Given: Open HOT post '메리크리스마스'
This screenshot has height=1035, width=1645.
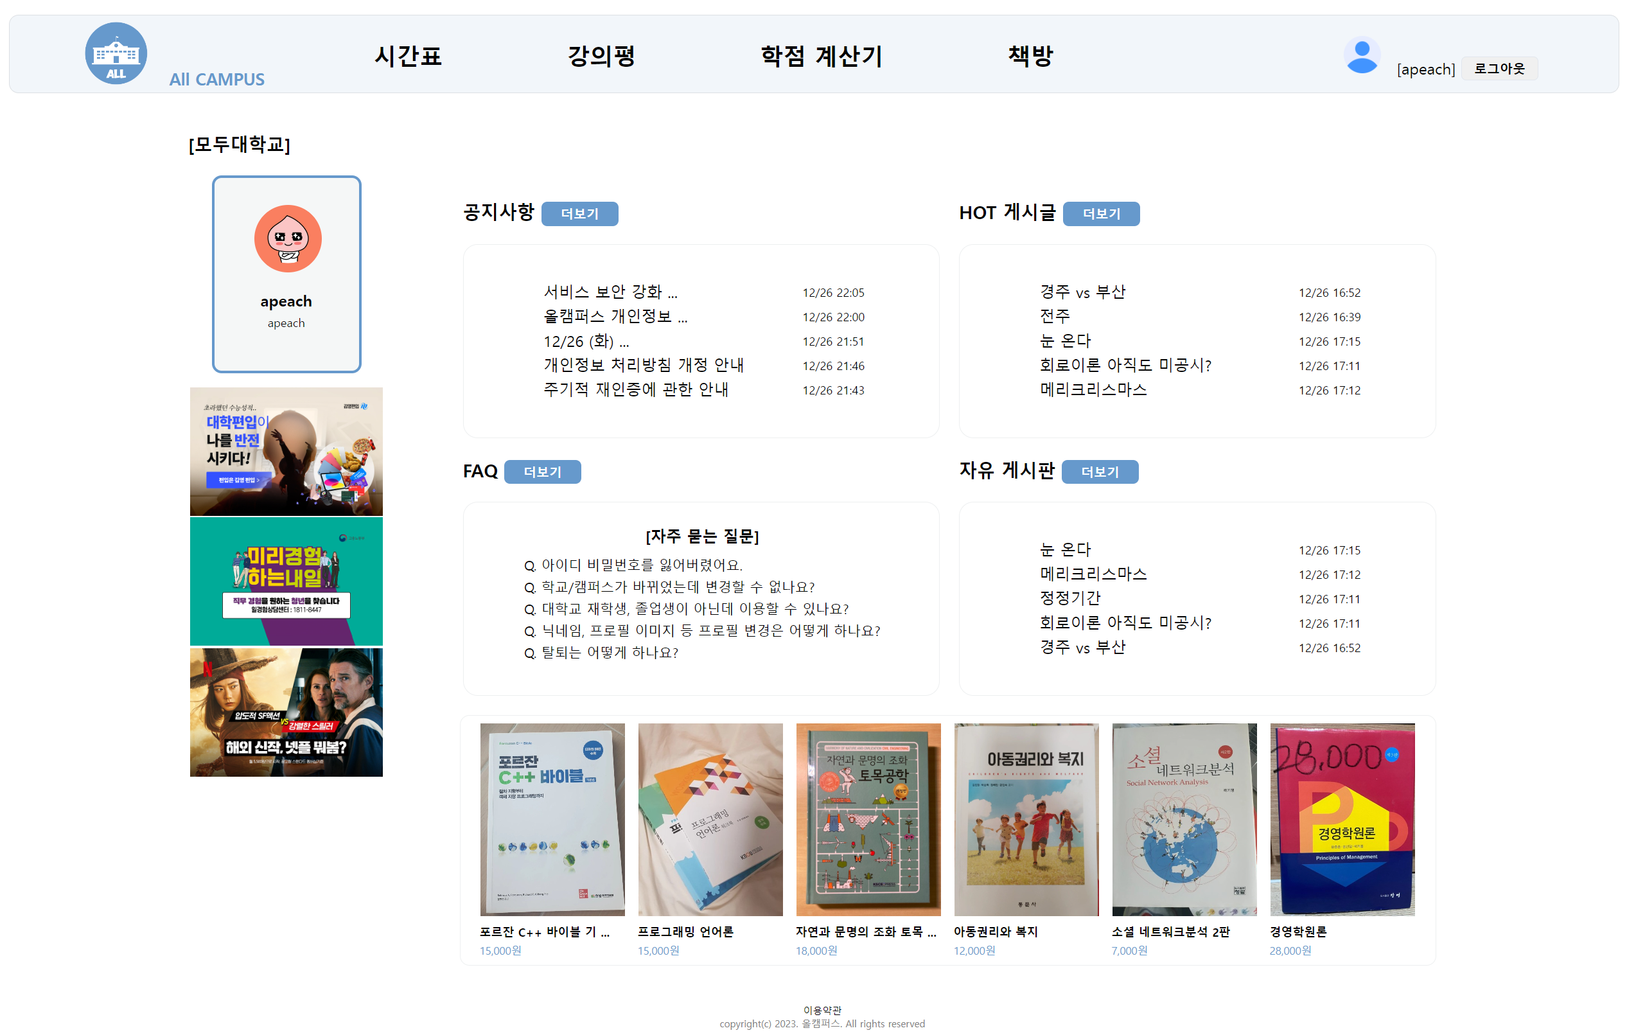Looking at the screenshot, I should 1094,389.
